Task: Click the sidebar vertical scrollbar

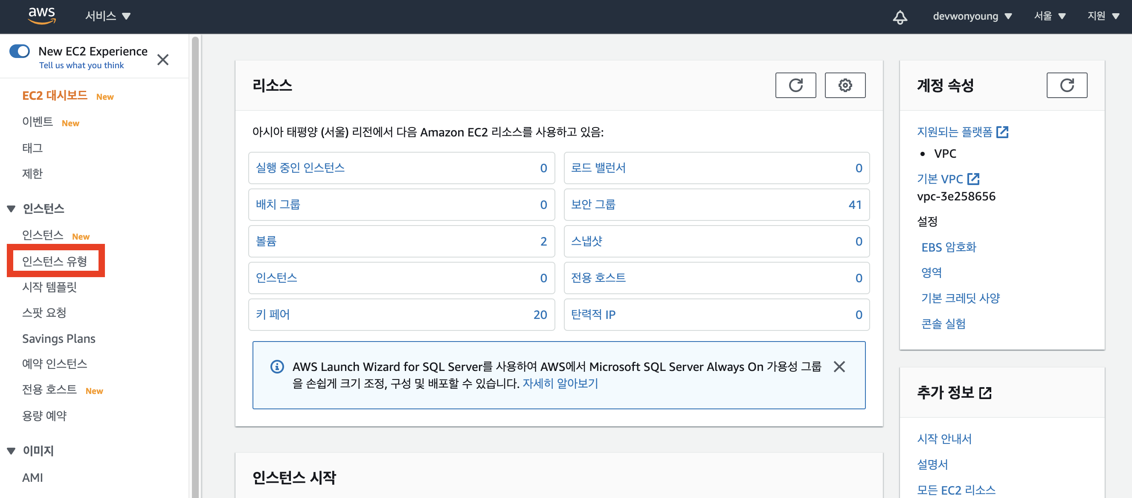Action: [x=195, y=263]
